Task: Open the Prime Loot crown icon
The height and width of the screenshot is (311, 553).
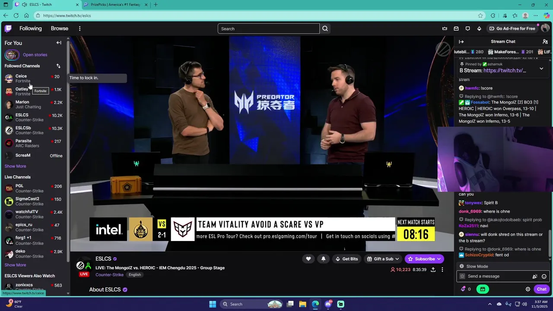Action: click(445, 29)
